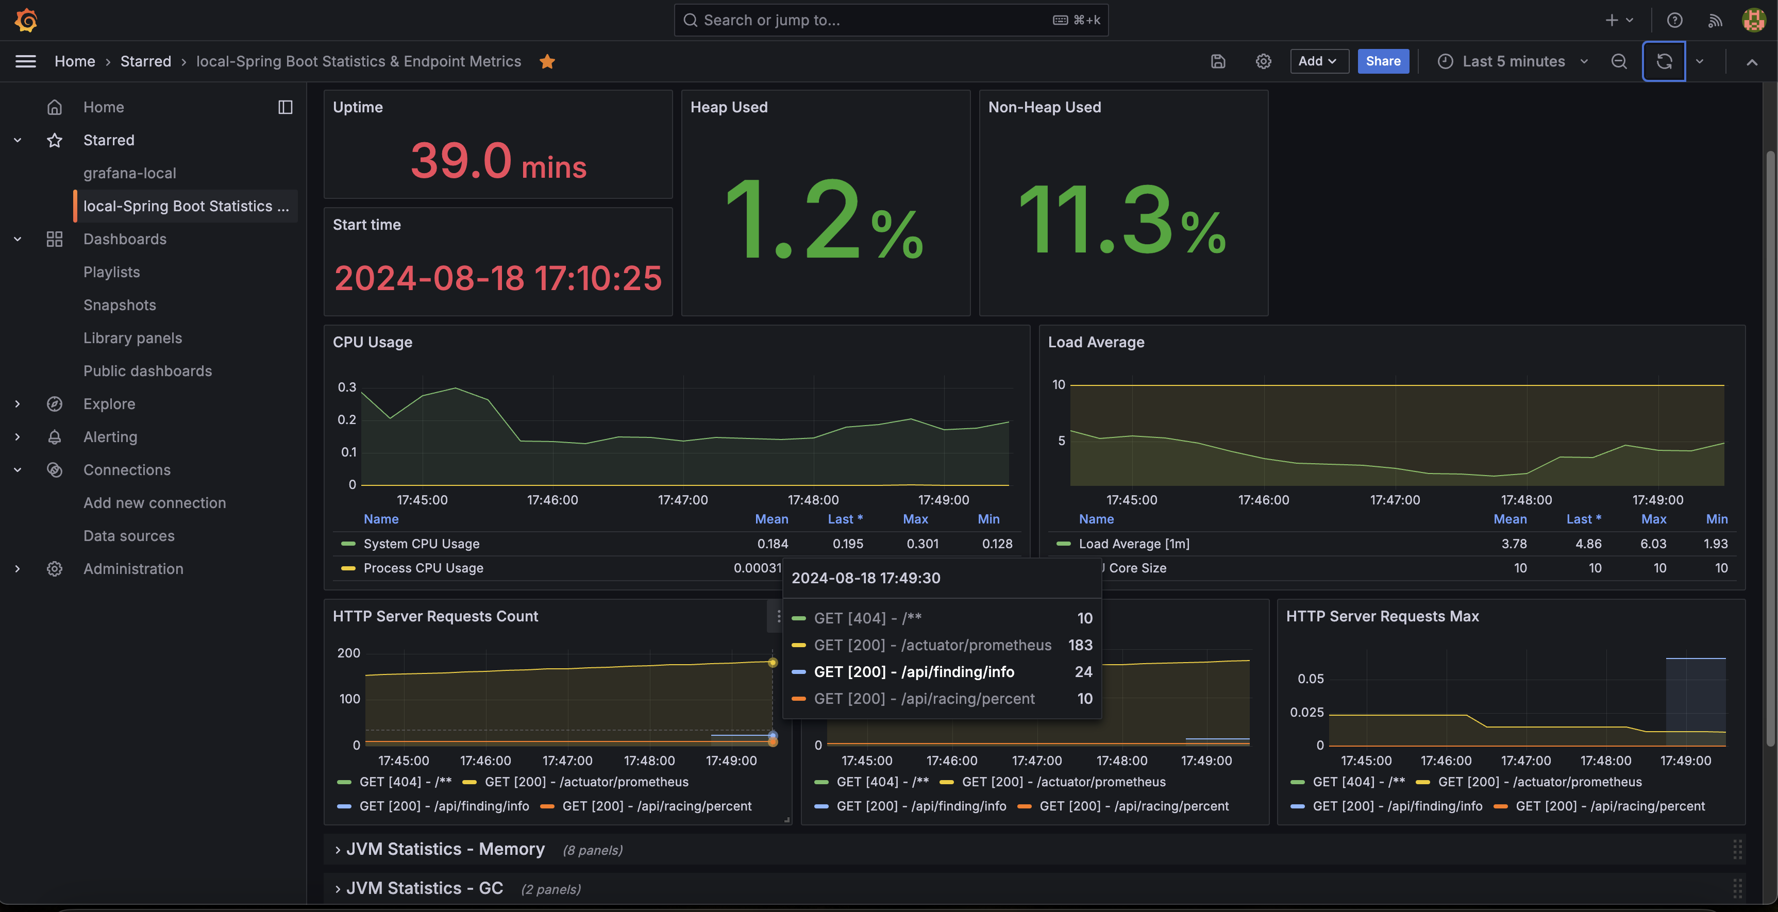Image resolution: width=1778 pixels, height=912 pixels.
Task: Undock the sidebar menu panel icon
Action: [x=285, y=107]
